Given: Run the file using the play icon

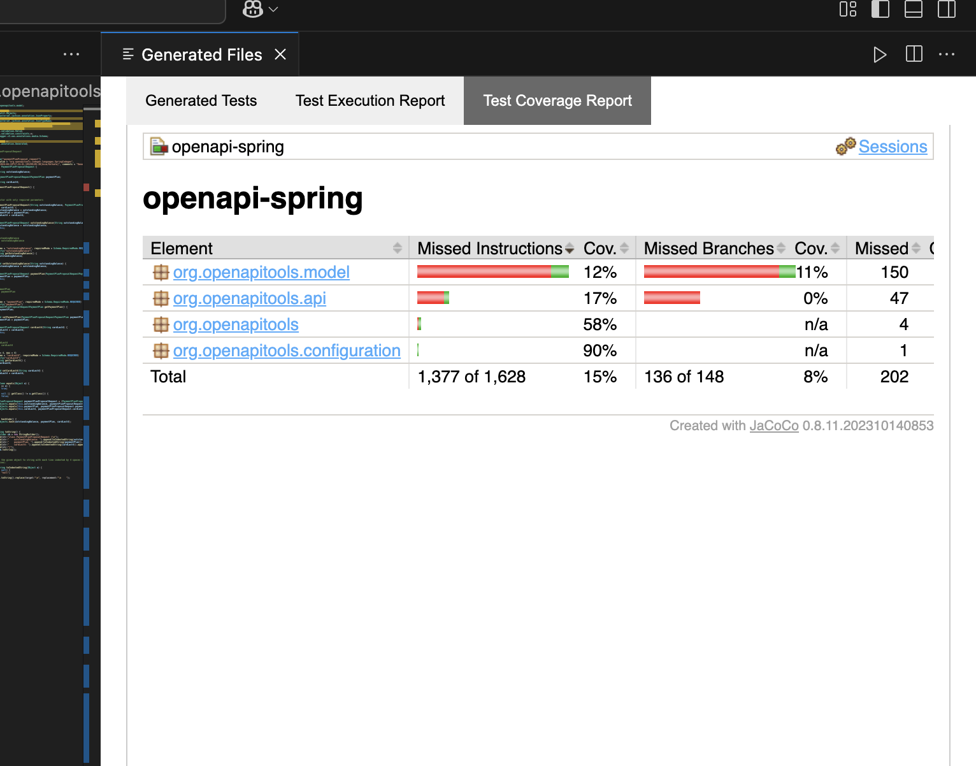Looking at the screenshot, I should coord(880,54).
